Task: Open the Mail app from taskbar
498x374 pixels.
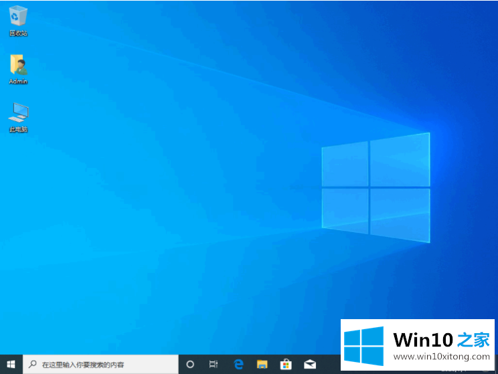Action: point(310,364)
